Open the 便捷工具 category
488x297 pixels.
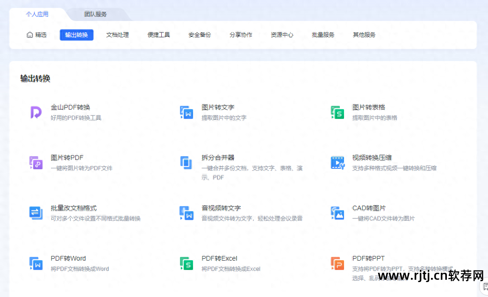(159, 35)
